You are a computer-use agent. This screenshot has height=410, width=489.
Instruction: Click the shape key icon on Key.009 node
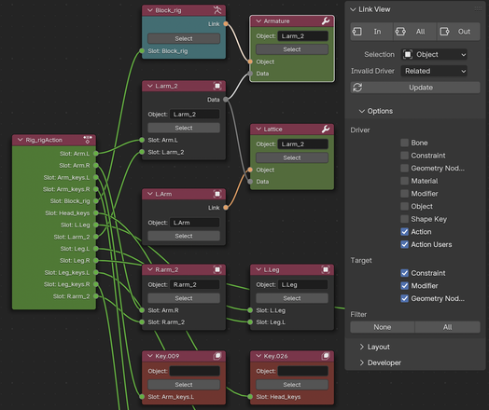(217, 356)
